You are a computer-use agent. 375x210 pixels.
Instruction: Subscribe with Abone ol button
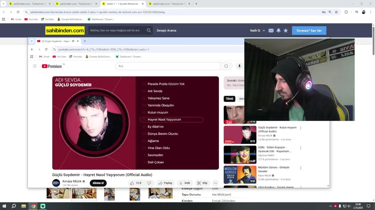98,183
